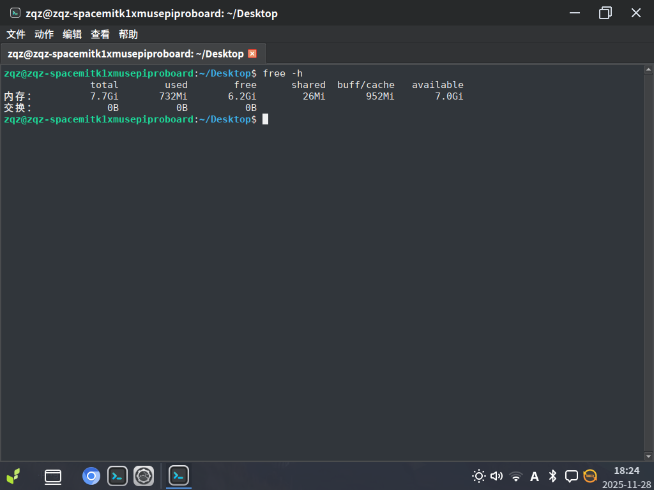Open the clock showing 18:24
The image size is (654, 490).
(x=627, y=471)
